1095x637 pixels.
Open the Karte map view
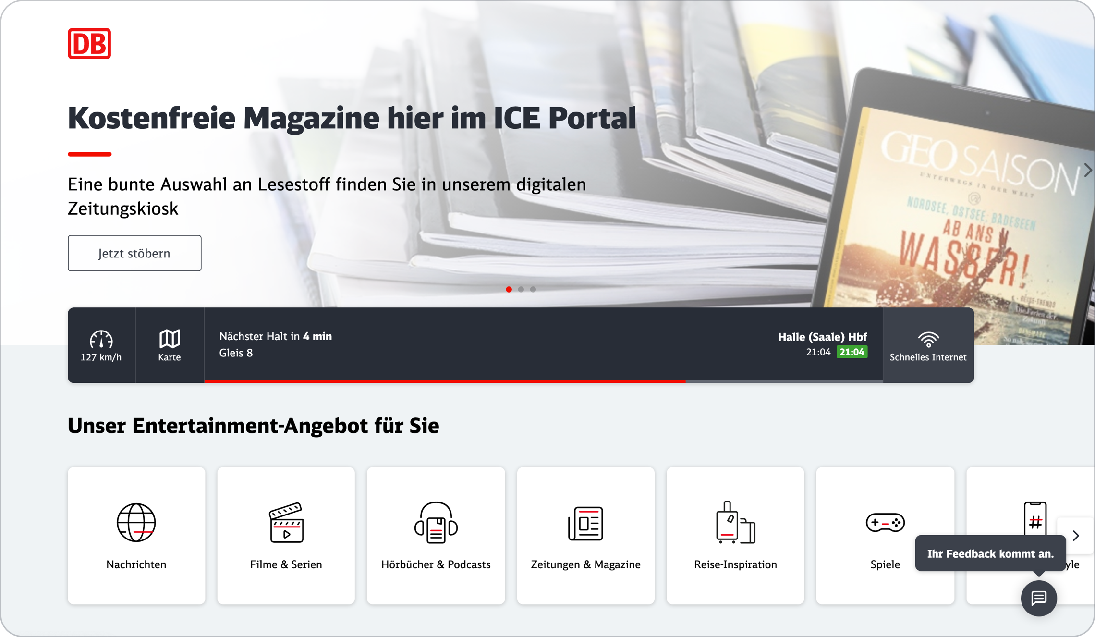(170, 345)
